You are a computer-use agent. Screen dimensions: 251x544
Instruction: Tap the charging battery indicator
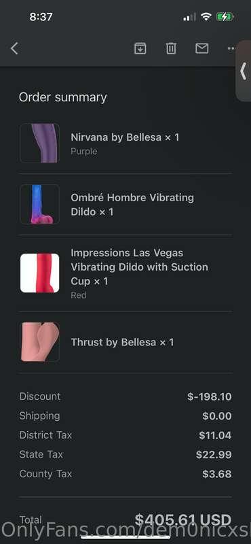[225, 16]
